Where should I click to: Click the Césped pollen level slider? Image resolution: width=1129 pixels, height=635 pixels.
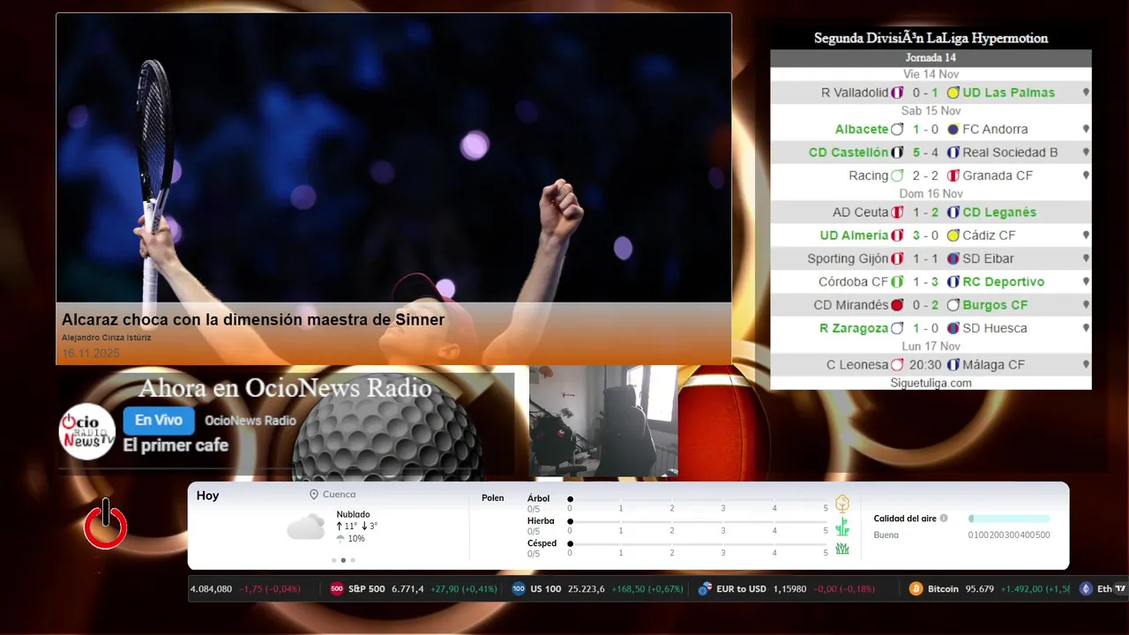click(699, 543)
